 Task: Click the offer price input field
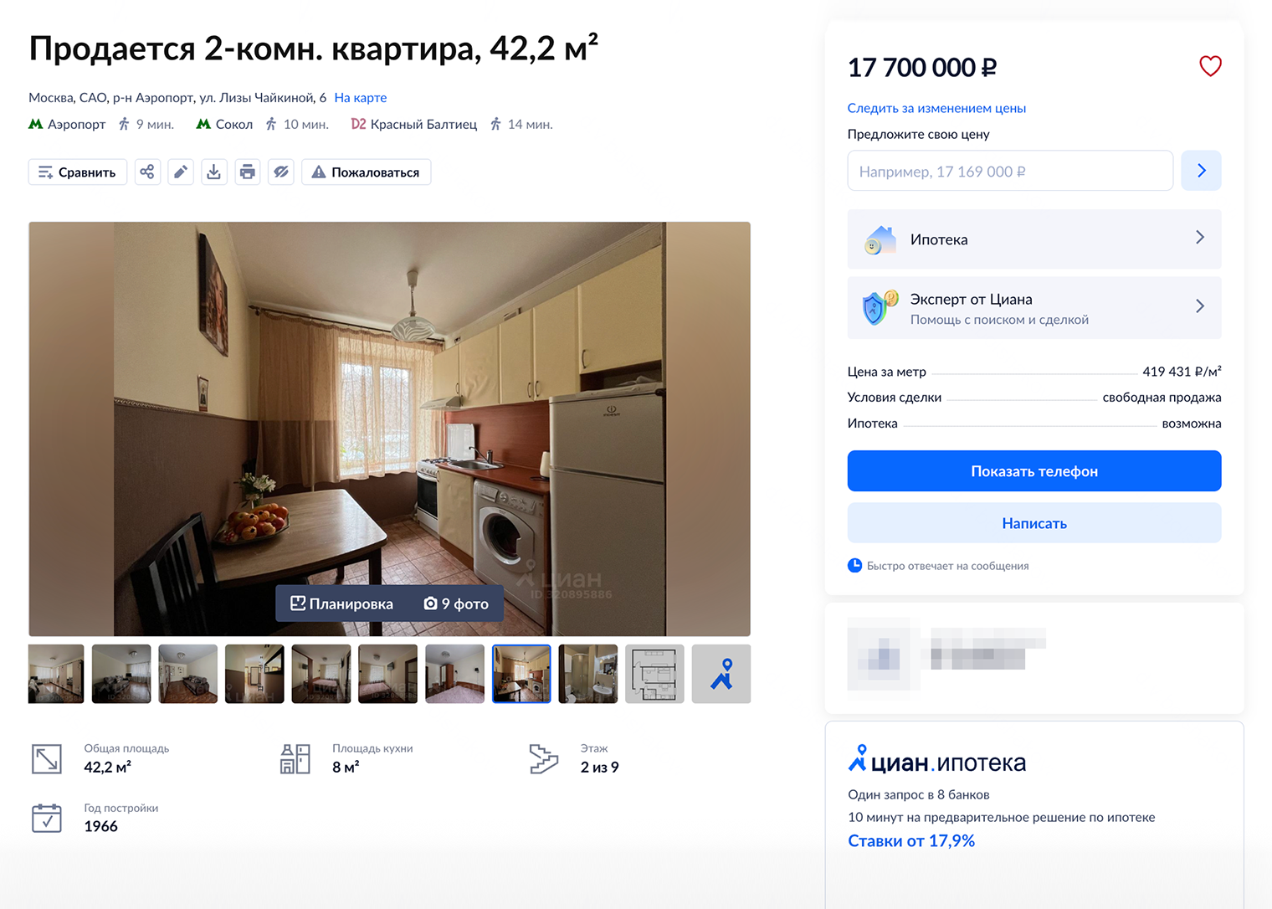click(x=1010, y=171)
